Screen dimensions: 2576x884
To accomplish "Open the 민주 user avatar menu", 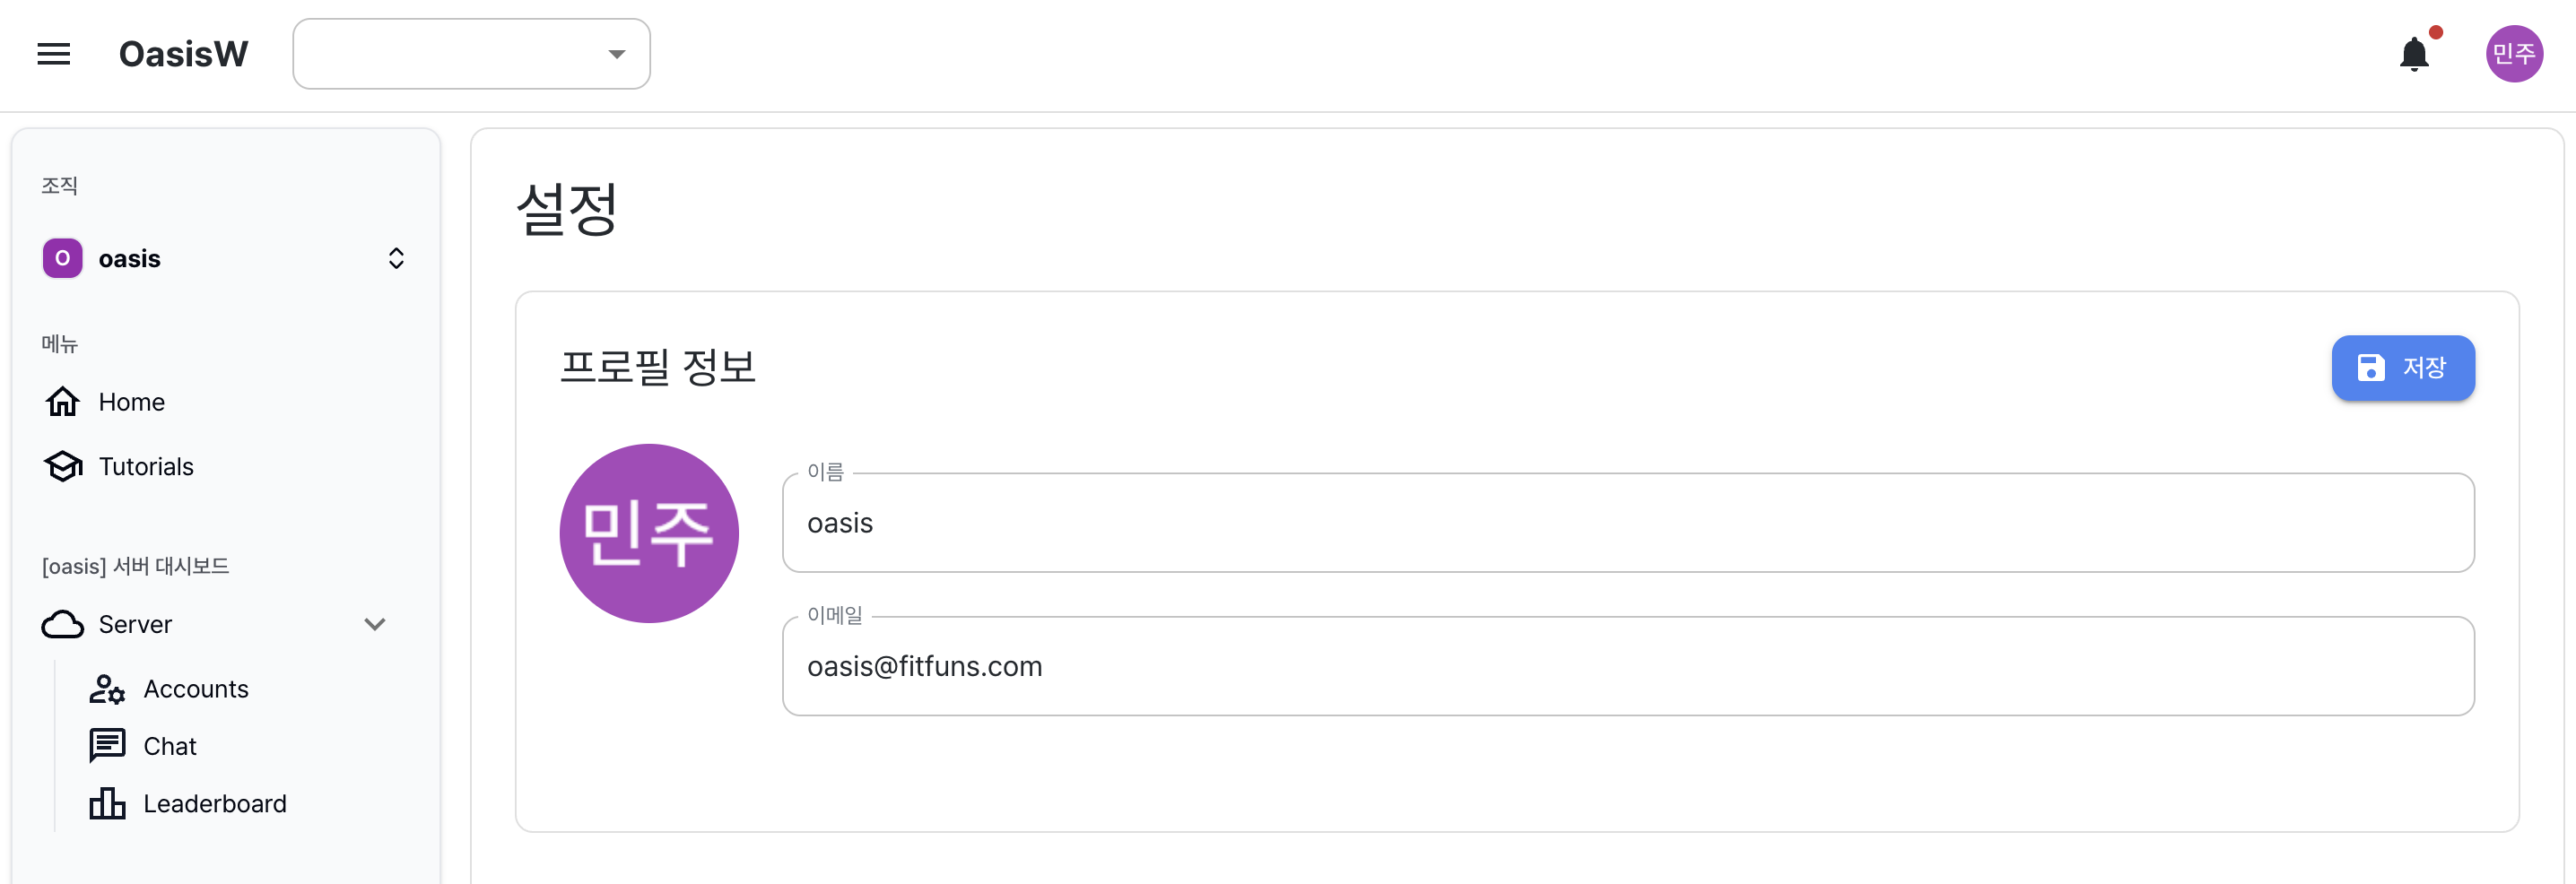I will (x=2514, y=54).
